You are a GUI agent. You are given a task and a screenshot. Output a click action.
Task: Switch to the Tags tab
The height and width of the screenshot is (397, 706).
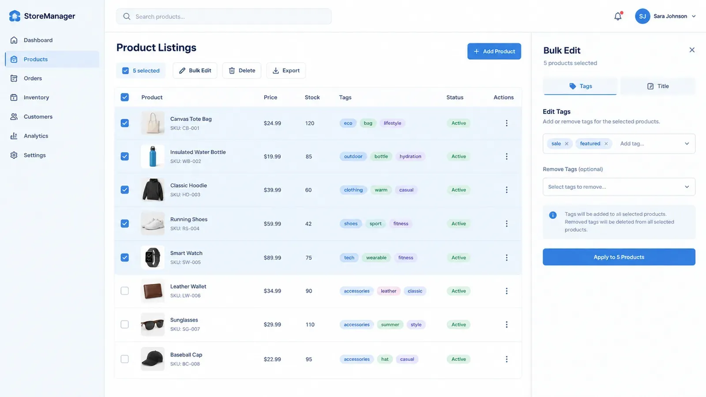point(580,86)
